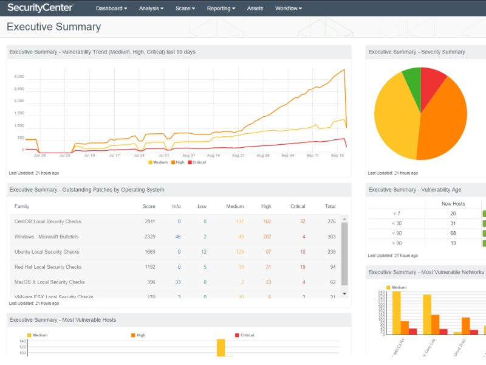Open the CentOS Local Security Checks row
The height and width of the screenshot is (365, 486).
pyautogui.click(x=47, y=221)
